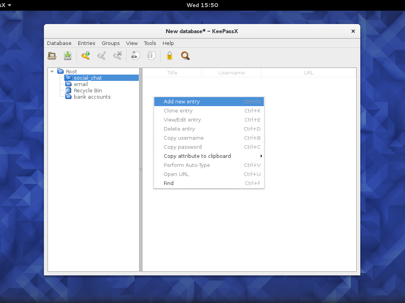The width and height of the screenshot is (405, 303).
Task: Open the Database menu
Action: (59, 43)
